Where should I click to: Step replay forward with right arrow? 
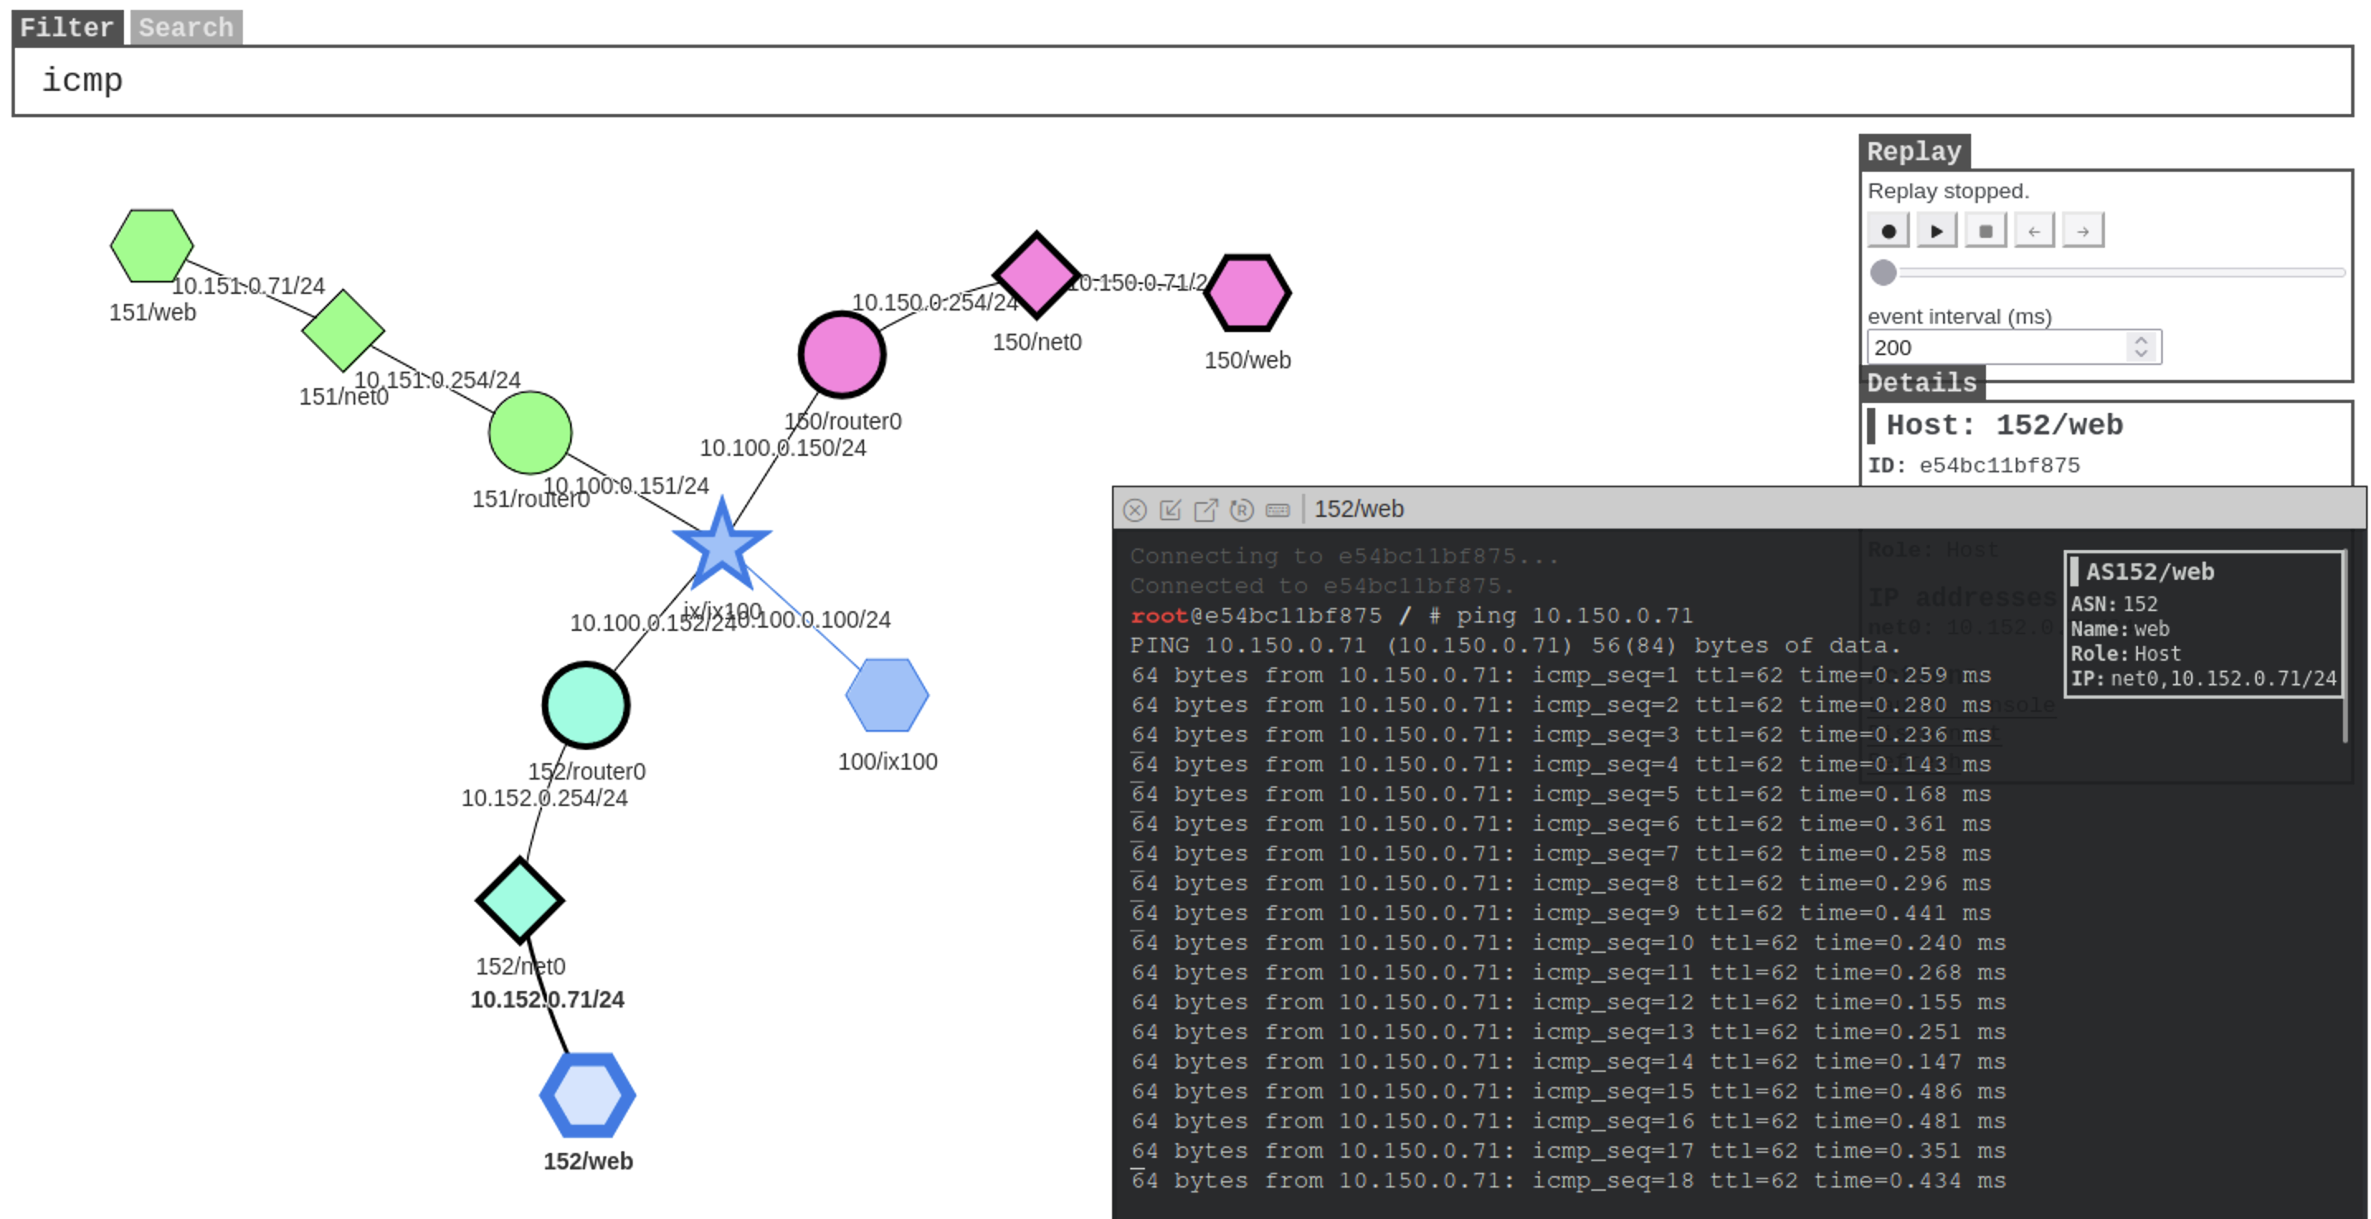[x=2083, y=231]
